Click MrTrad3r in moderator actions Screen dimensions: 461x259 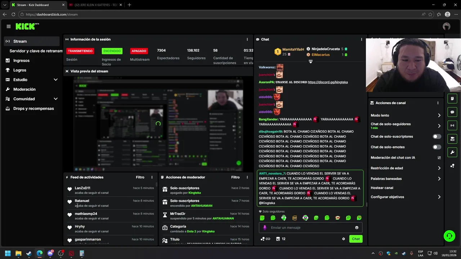pyautogui.click(x=178, y=214)
